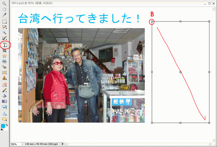This screenshot has height=147, width=217.
Task: Choose the Red Eye Removal tool
Action: click(4, 67)
